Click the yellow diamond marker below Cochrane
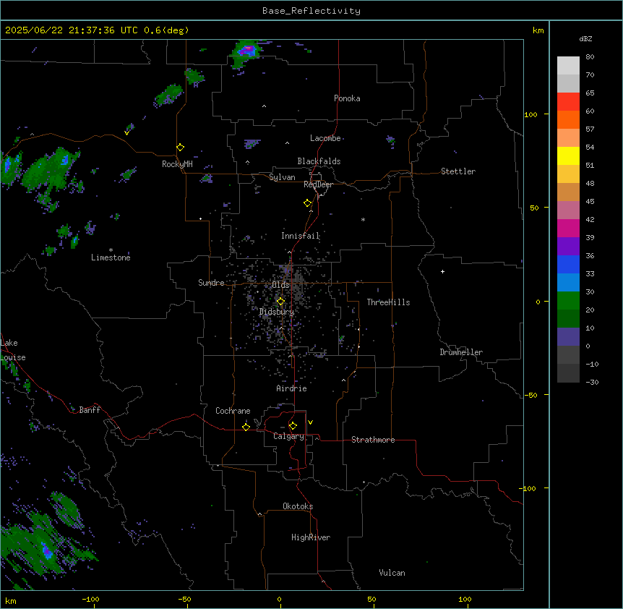The height and width of the screenshot is (609, 623). [246, 427]
